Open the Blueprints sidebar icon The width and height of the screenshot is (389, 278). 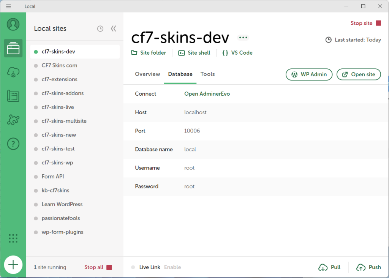coord(13,96)
